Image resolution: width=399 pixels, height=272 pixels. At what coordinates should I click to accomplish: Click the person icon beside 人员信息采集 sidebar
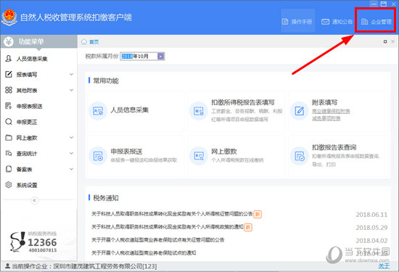point(9,59)
